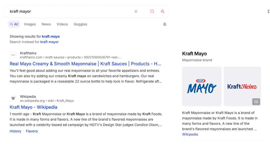
Task: Click the corrected query 'kraft mayo' link
Action: (x=51, y=36)
